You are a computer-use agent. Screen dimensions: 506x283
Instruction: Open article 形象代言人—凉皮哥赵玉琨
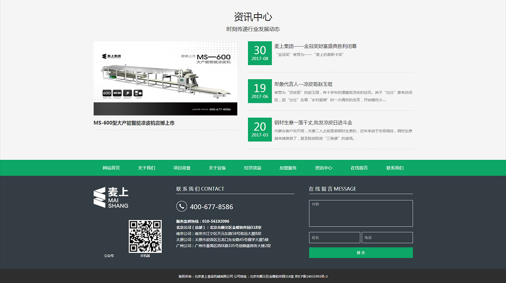[304, 84]
